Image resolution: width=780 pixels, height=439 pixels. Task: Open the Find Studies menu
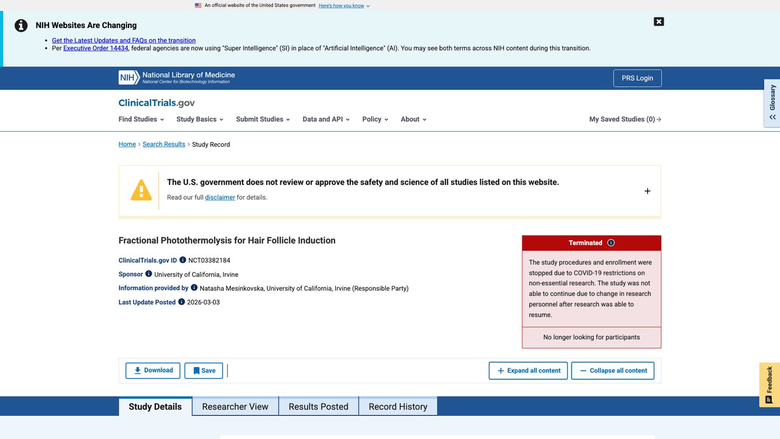tap(141, 119)
